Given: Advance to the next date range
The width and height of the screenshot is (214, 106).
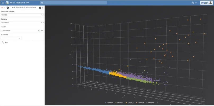Looking at the screenshot, I should point(40,8).
